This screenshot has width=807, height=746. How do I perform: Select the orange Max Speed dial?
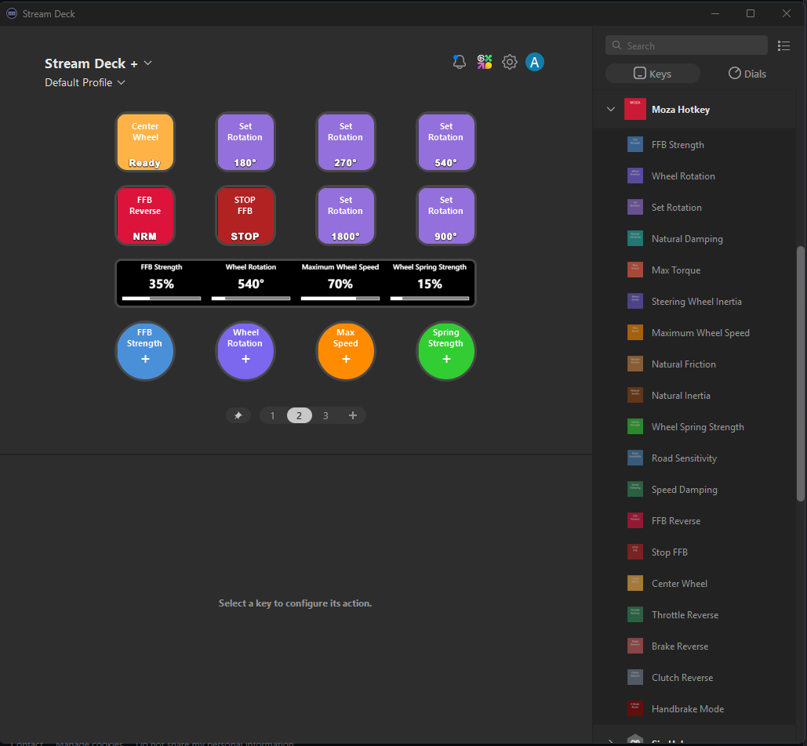(345, 351)
